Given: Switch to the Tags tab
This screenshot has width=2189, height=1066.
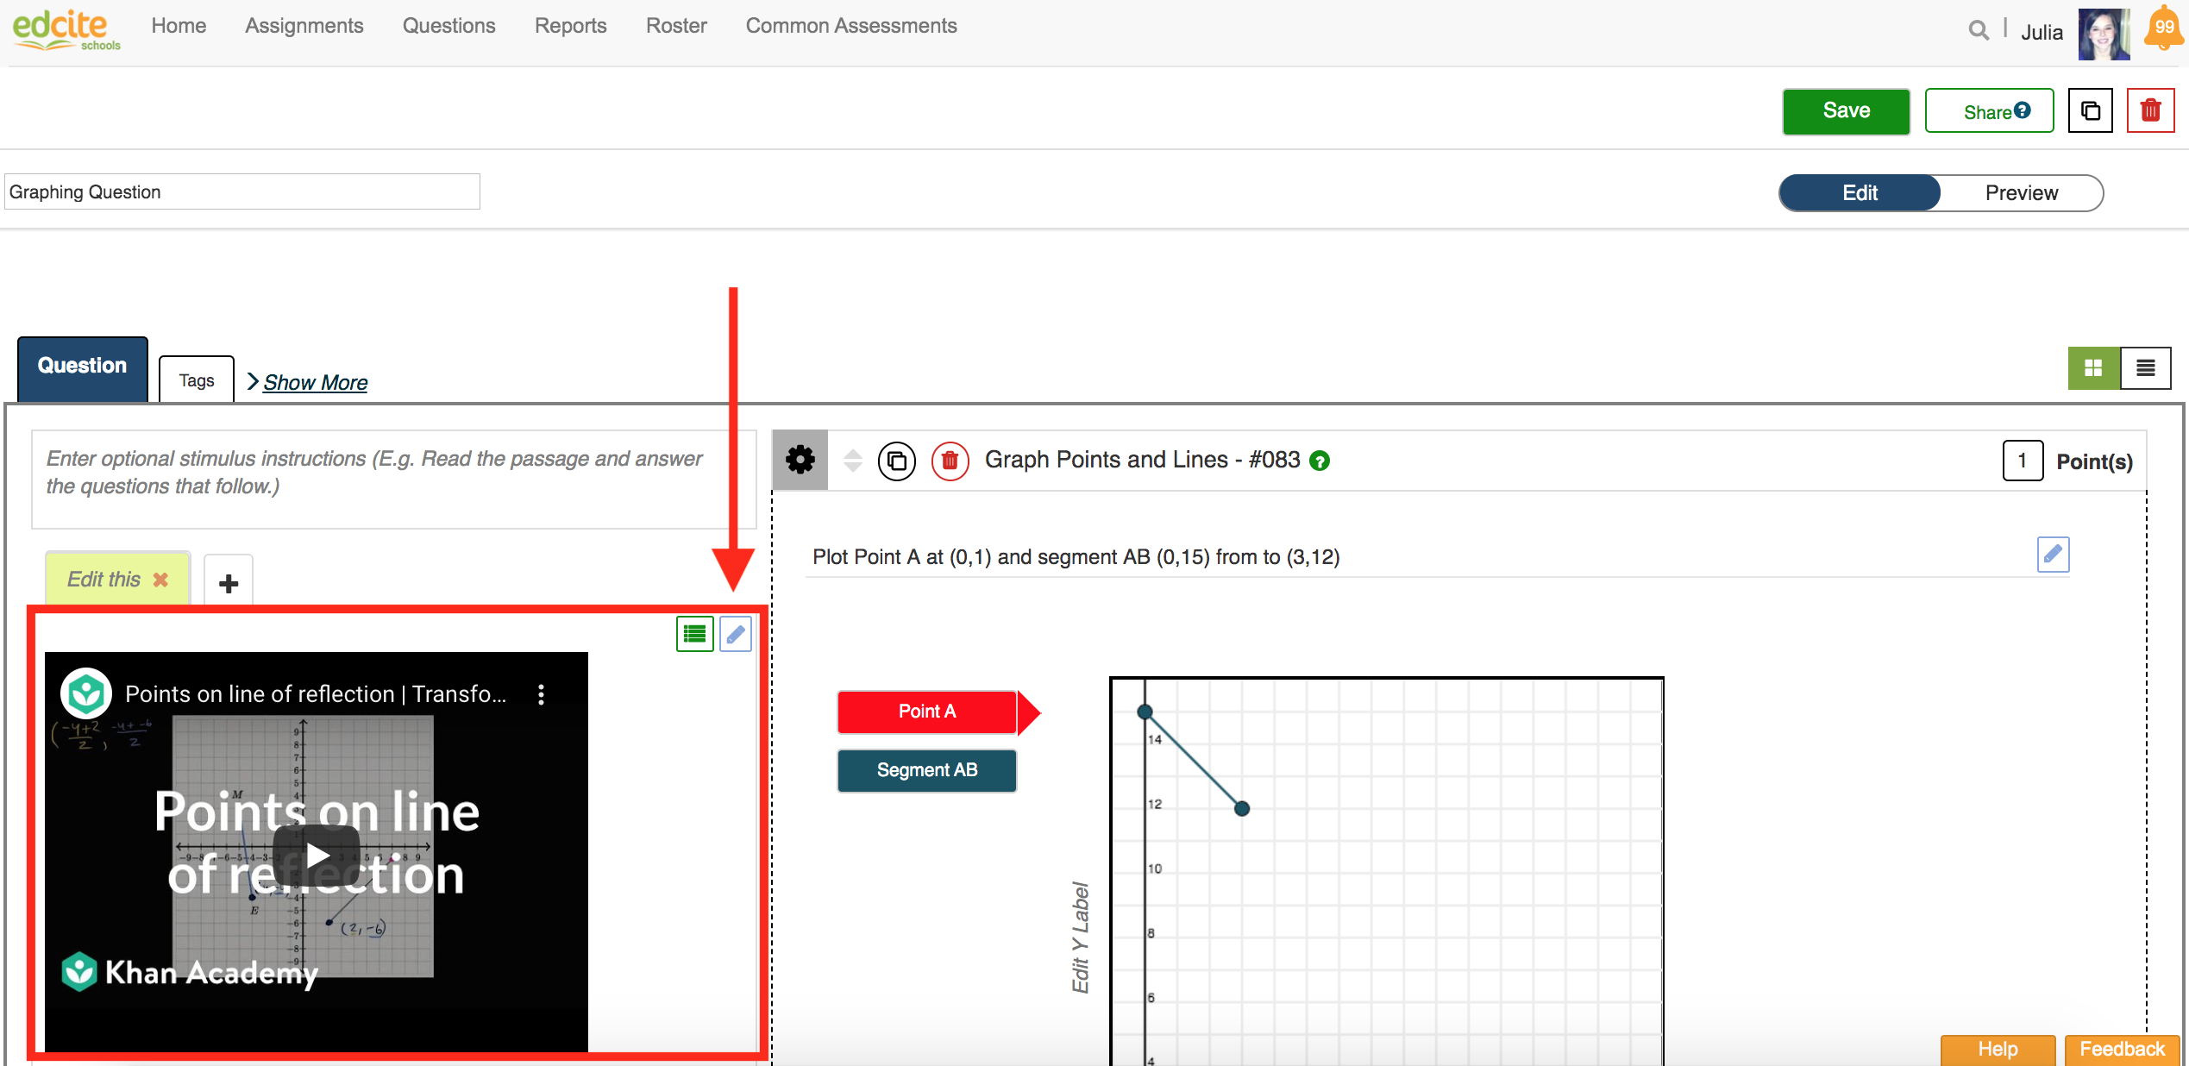Looking at the screenshot, I should (196, 379).
